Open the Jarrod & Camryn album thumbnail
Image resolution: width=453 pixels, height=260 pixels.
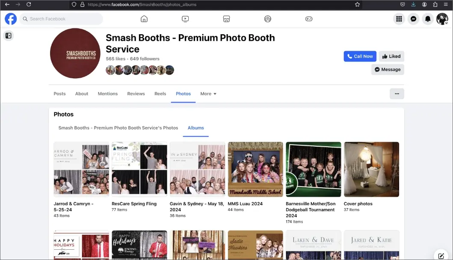tap(81, 169)
